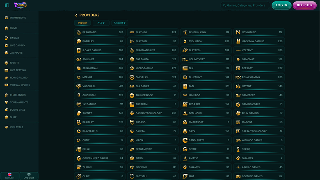Click the Register button

(304, 5)
